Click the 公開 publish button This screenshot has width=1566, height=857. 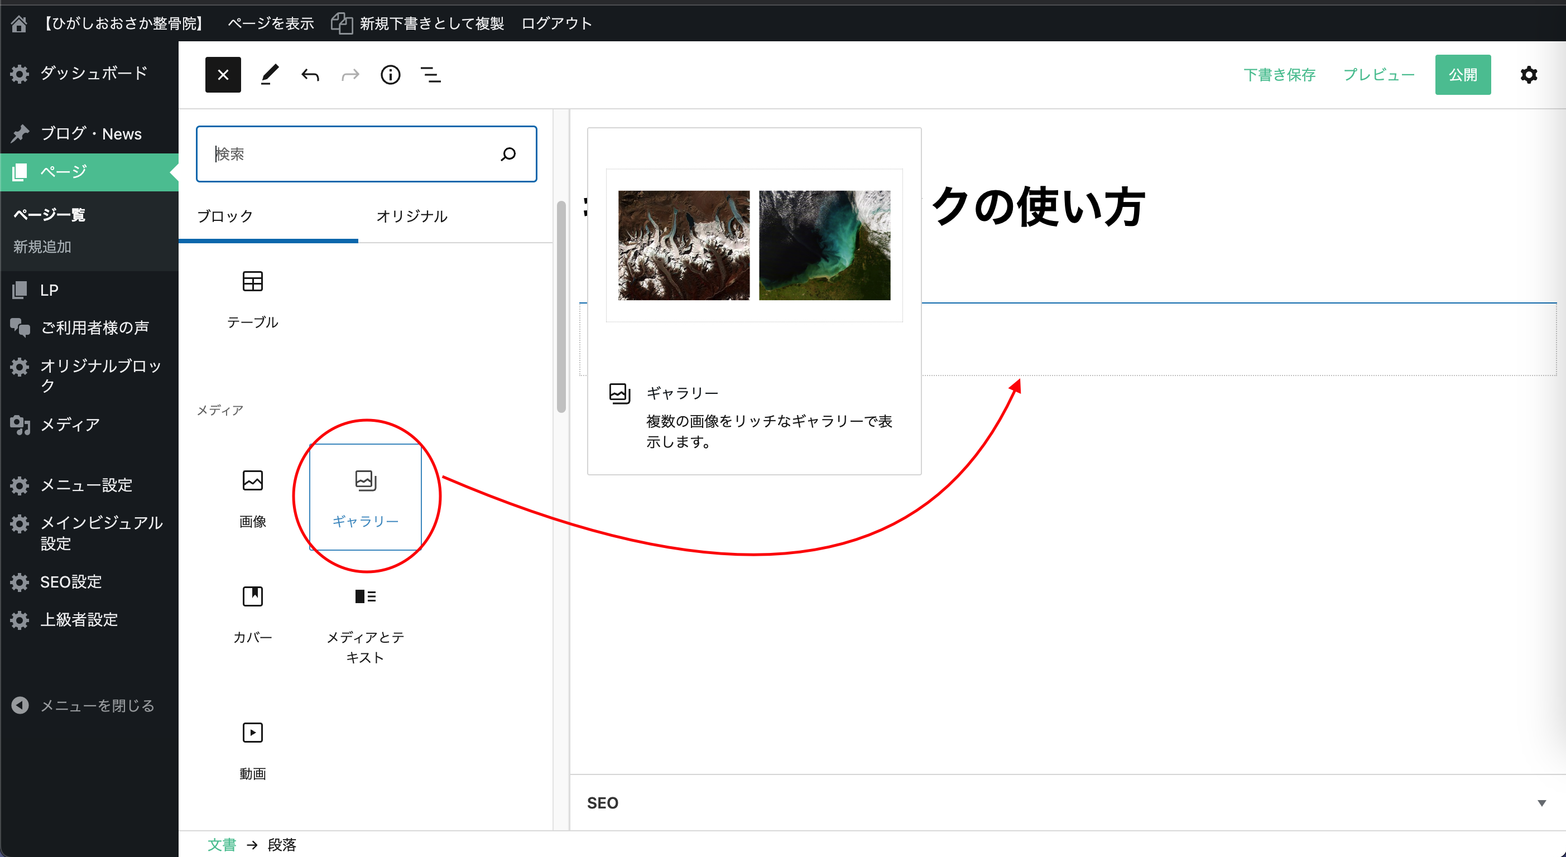pyautogui.click(x=1462, y=75)
